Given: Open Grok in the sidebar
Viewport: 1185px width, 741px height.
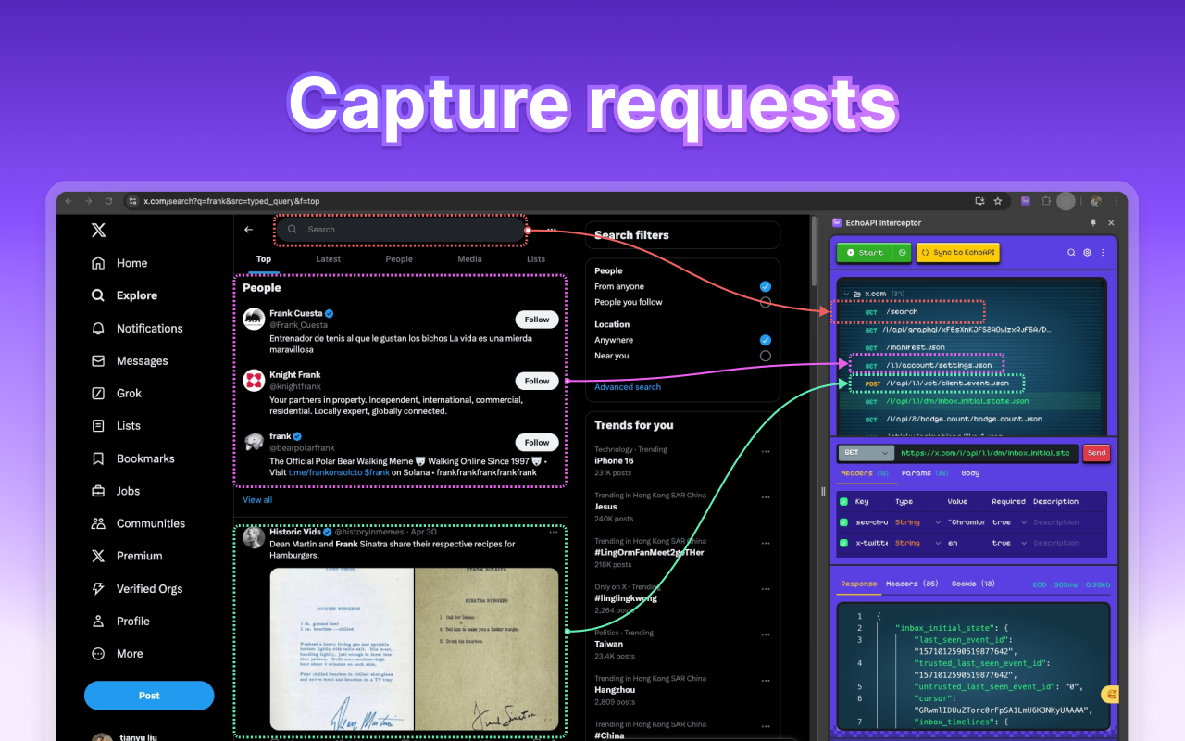Looking at the screenshot, I should (117, 393).
